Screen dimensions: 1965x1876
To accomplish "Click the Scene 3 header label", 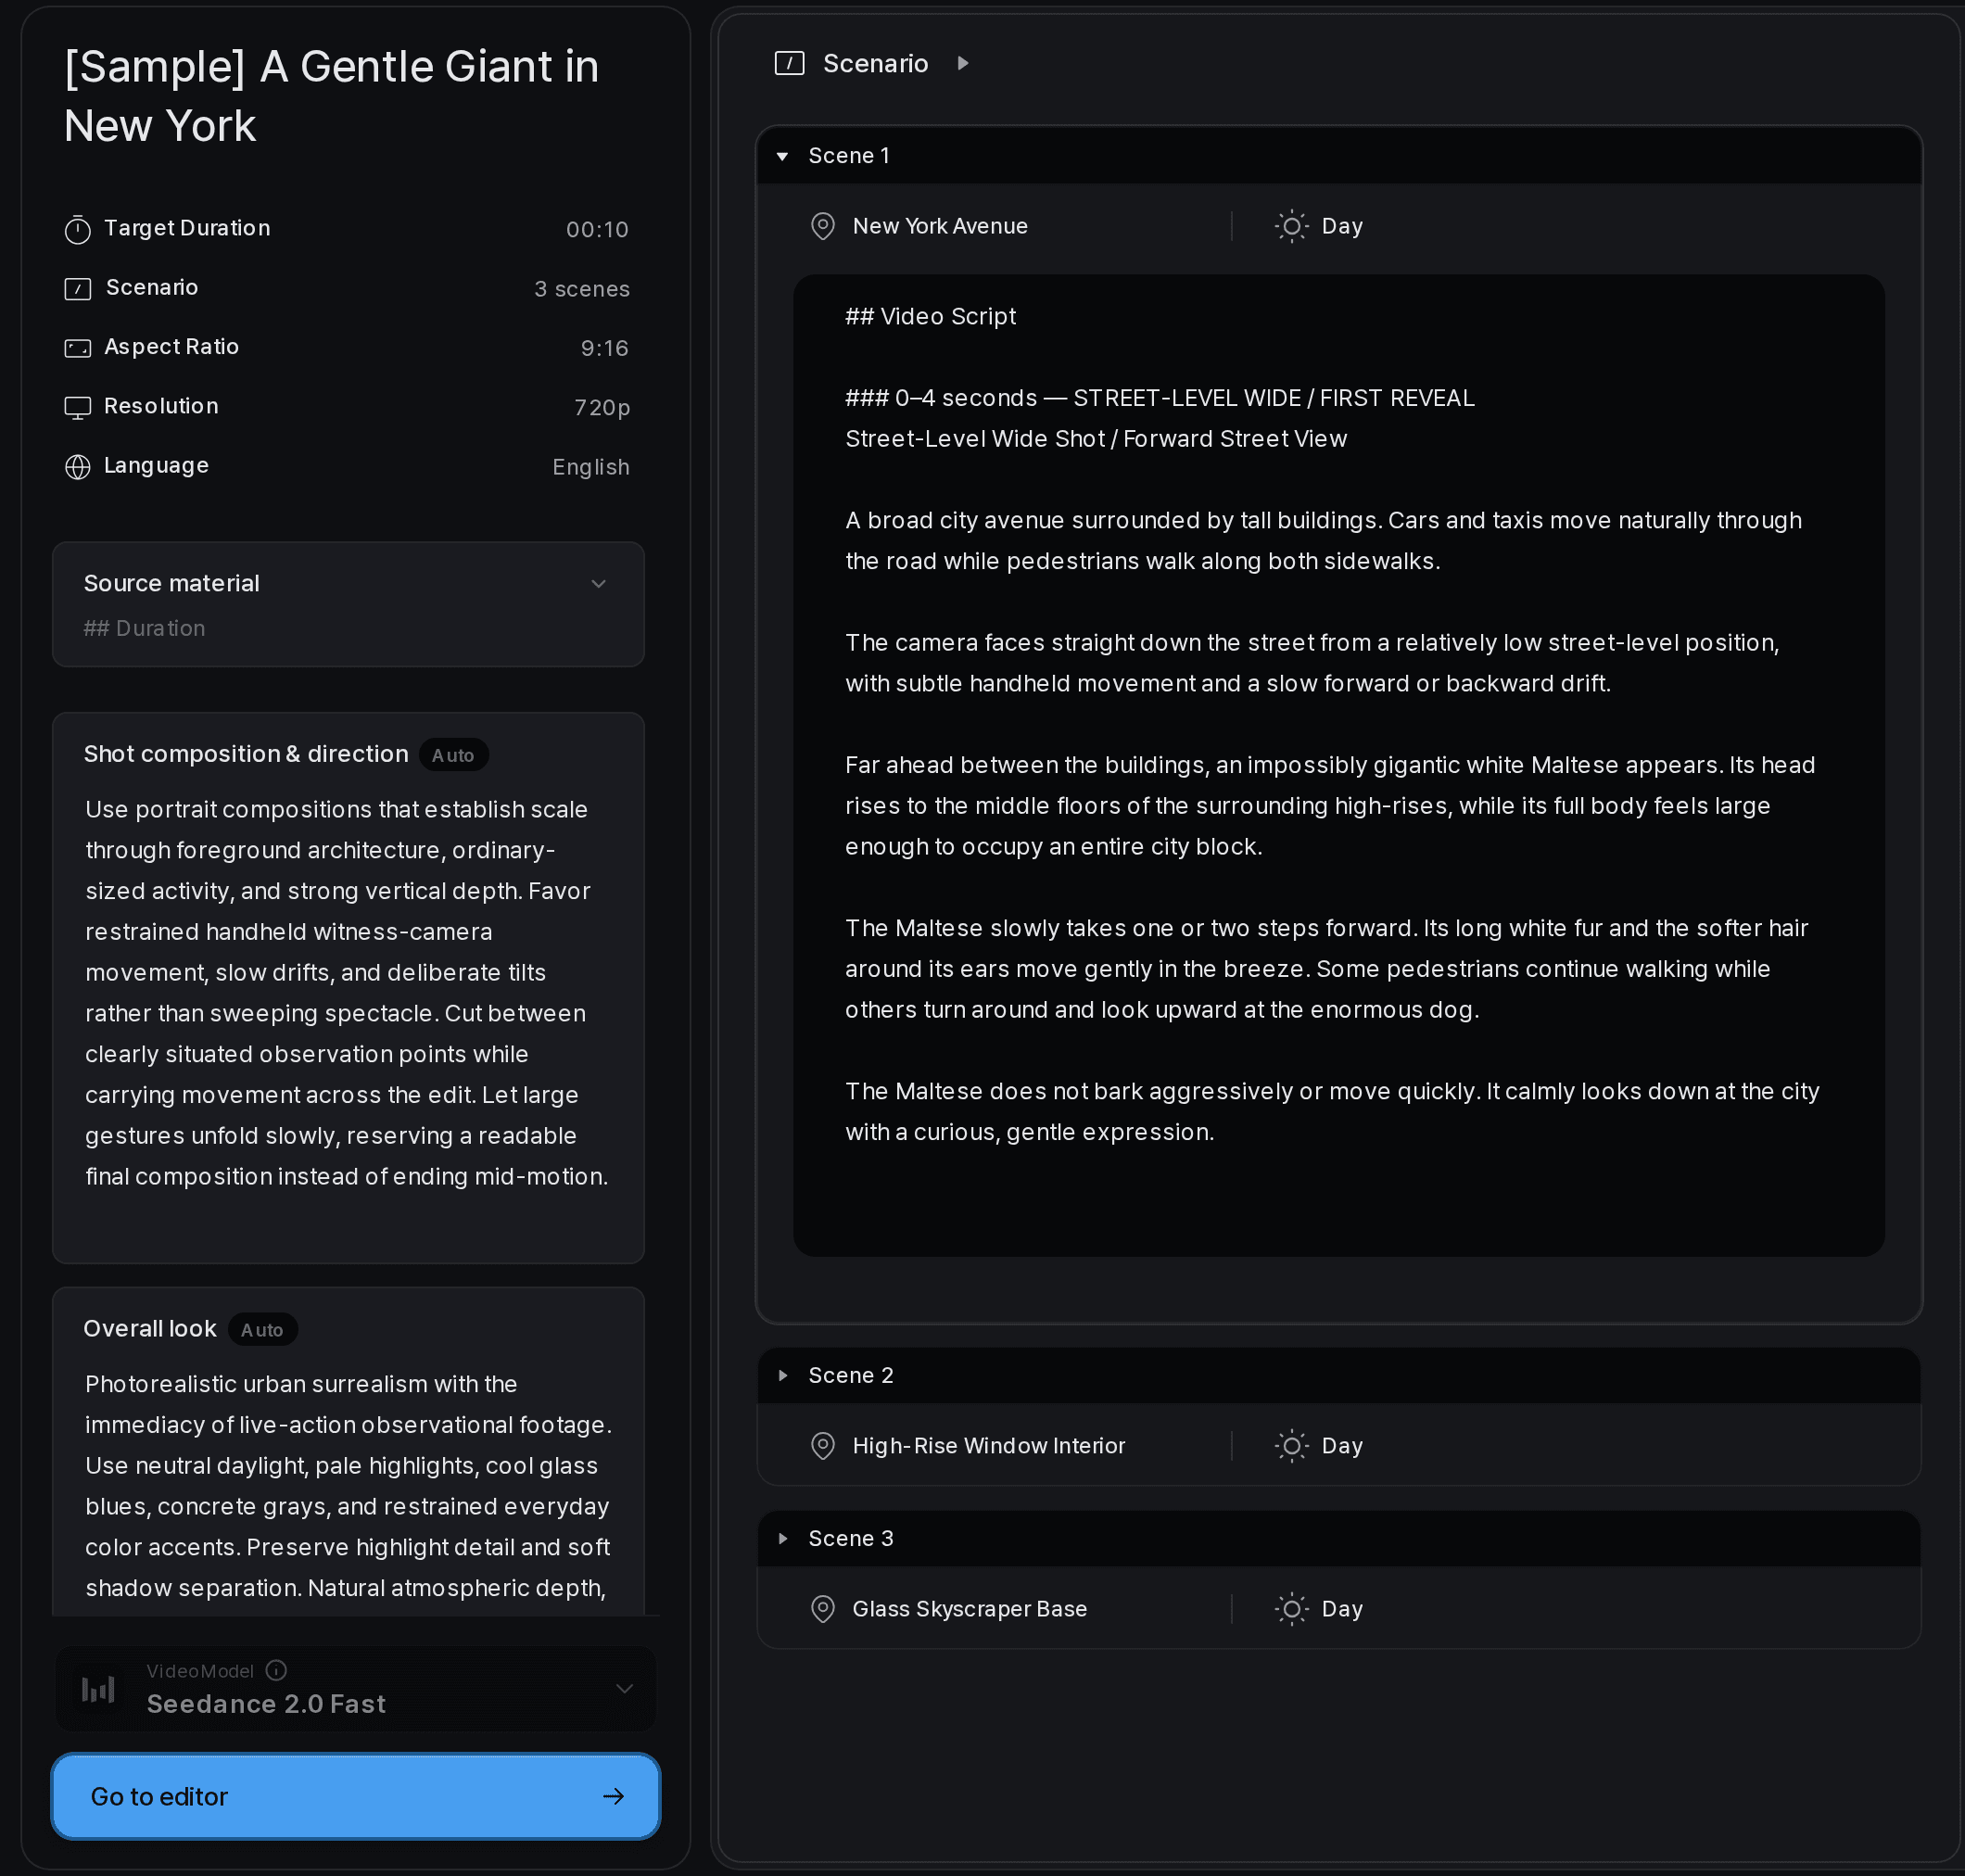I will click(850, 1539).
